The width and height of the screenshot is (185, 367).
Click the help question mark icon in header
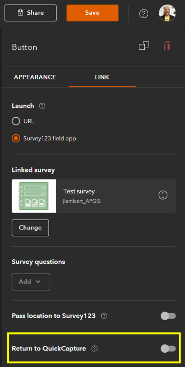(144, 14)
